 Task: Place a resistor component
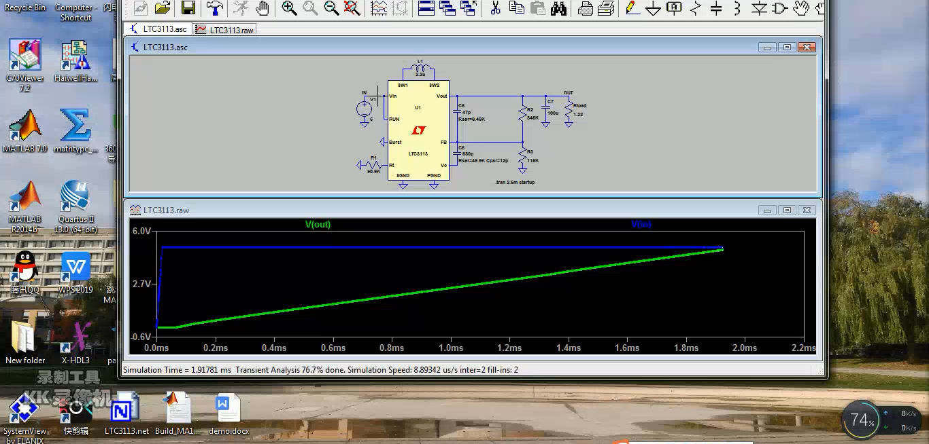[x=695, y=8]
